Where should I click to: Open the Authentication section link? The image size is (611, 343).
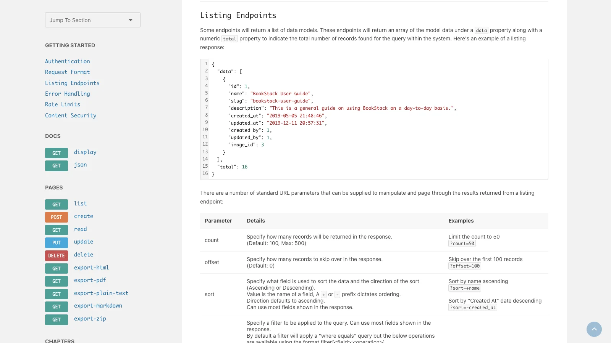click(x=68, y=61)
